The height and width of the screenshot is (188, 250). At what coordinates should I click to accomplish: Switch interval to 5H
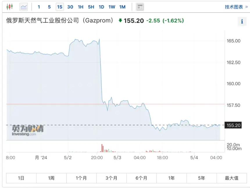[91, 7]
